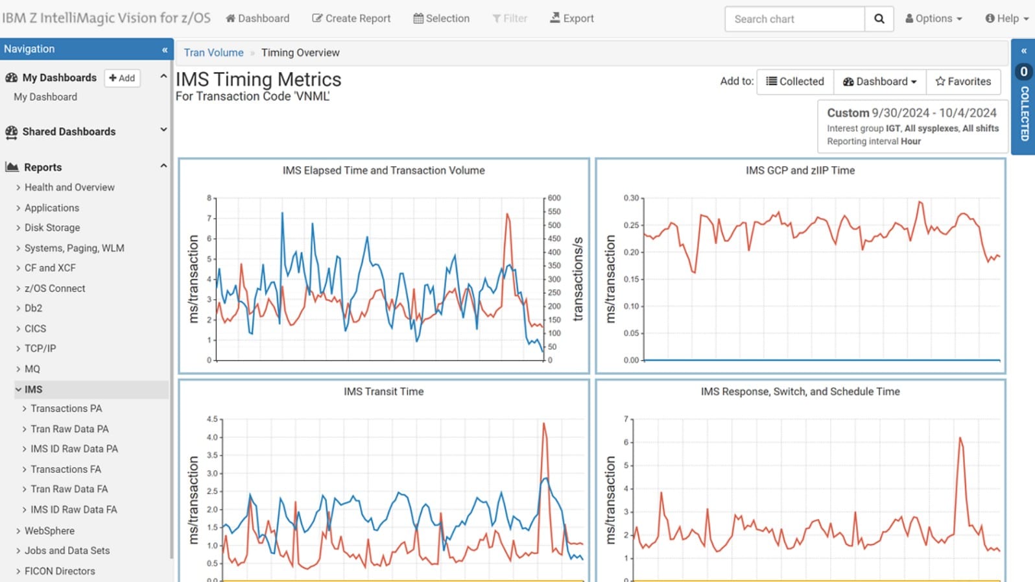
Task: Select FICON Directors tree item
Action: click(x=60, y=572)
